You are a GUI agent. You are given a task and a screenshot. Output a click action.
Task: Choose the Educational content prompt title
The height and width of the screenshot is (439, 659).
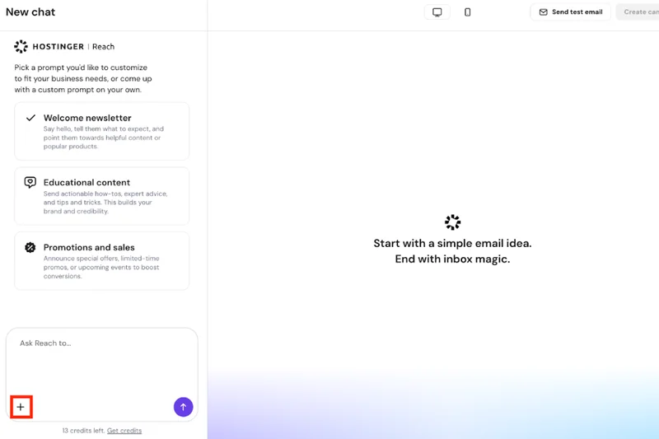click(86, 182)
